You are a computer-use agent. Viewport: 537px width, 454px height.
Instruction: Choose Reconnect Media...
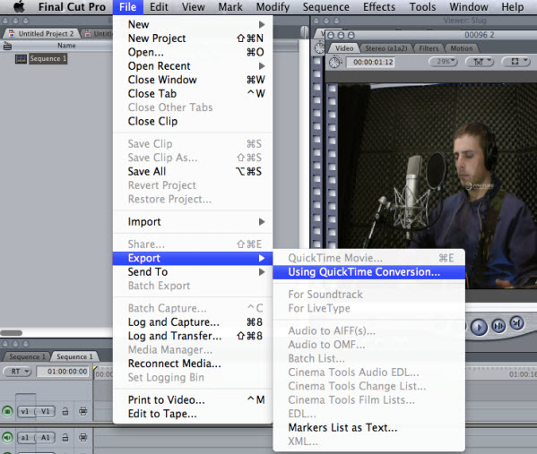click(x=193, y=364)
